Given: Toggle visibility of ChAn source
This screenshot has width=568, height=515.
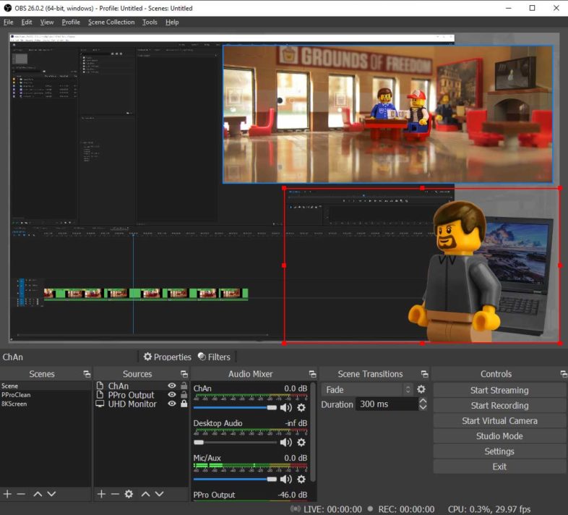Looking at the screenshot, I should [172, 386].
